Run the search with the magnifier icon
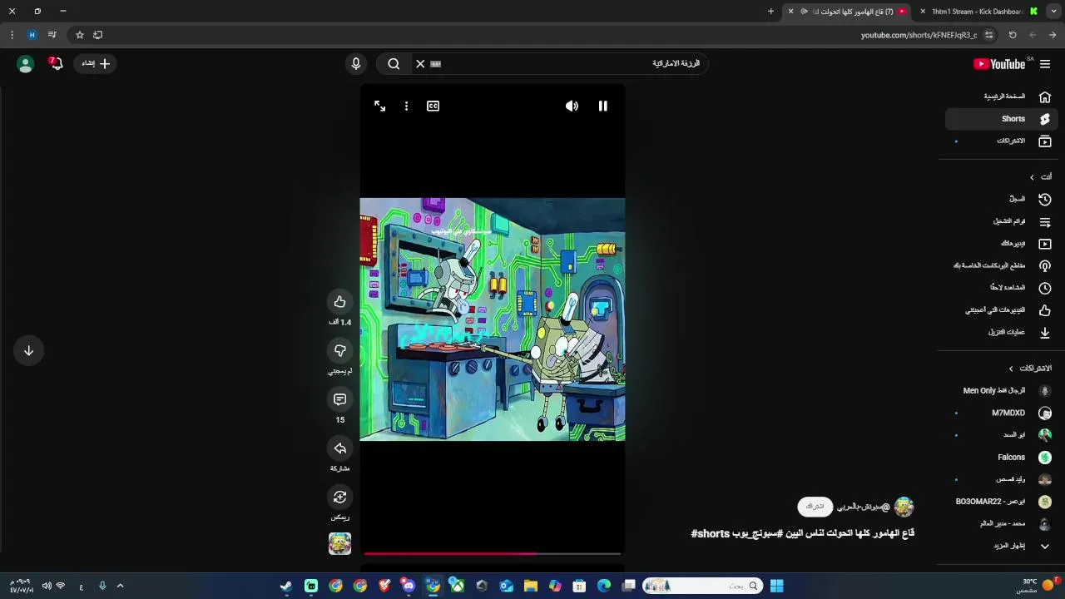This screenshot has height=599, width=1065. click(394, 63)
